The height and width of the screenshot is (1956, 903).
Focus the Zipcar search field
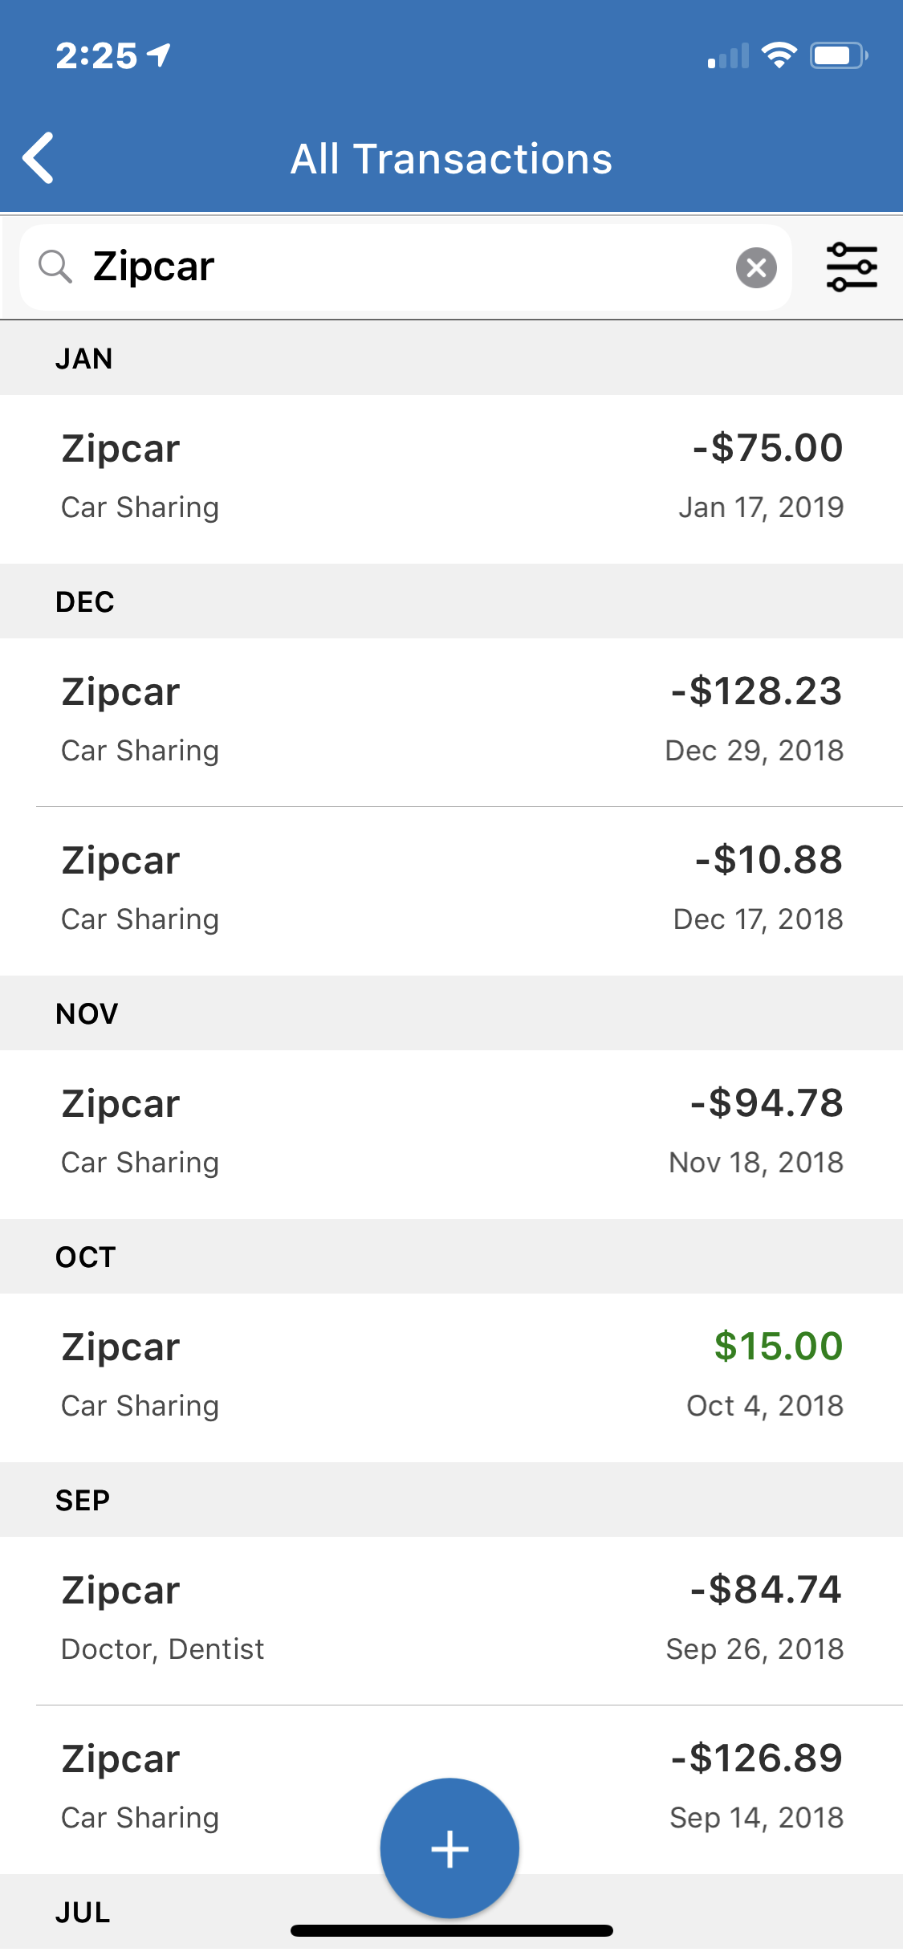point(401,267)
